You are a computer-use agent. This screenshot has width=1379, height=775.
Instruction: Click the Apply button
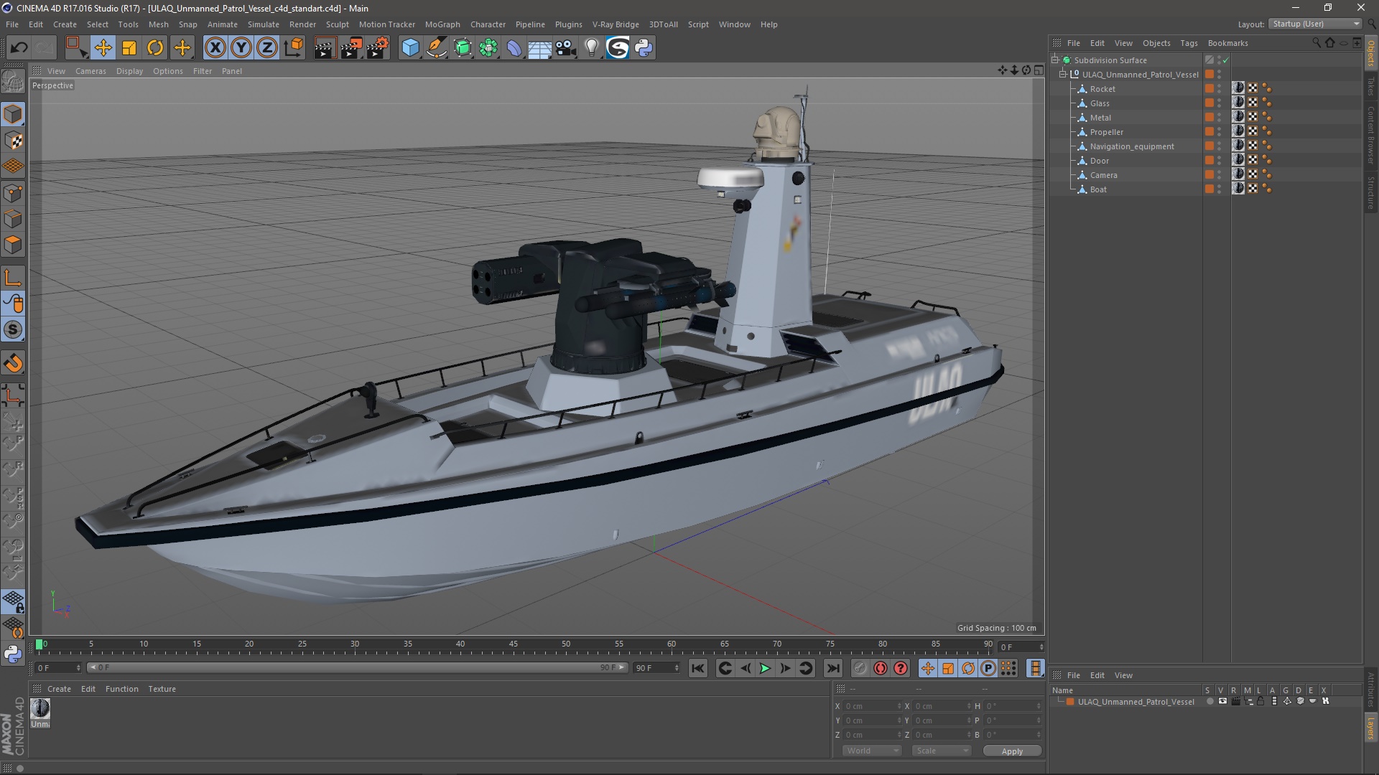coord(1012,751)
